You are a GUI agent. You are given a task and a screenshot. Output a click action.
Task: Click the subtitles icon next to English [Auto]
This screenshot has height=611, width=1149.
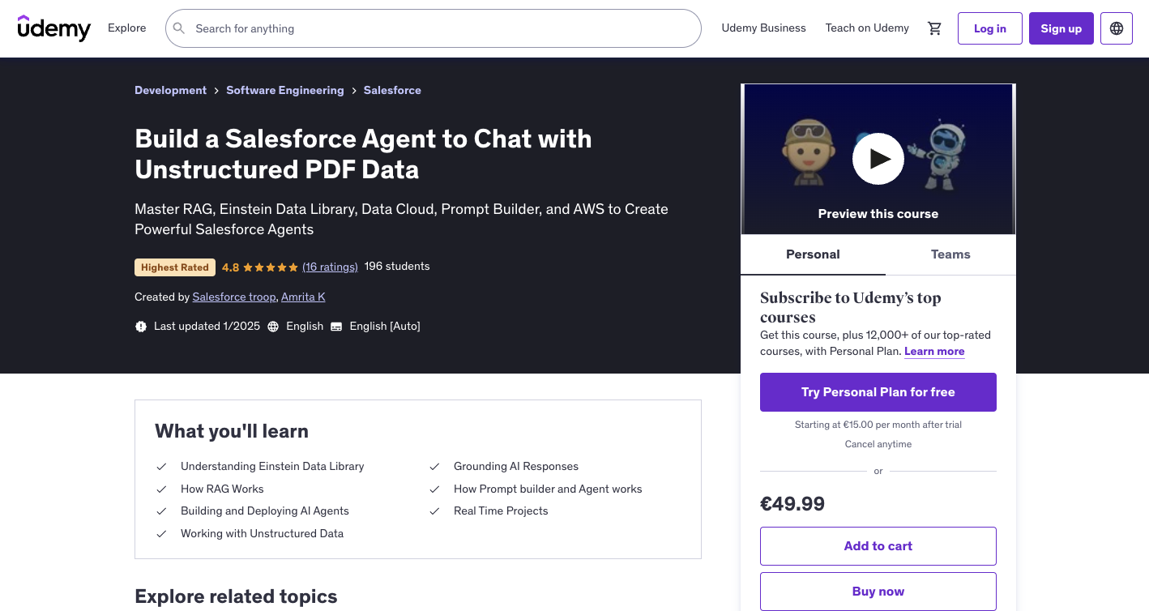click(x=336, y=326)
